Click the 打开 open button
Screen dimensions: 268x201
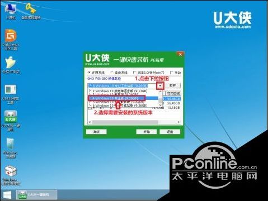(x=173, y=85)
